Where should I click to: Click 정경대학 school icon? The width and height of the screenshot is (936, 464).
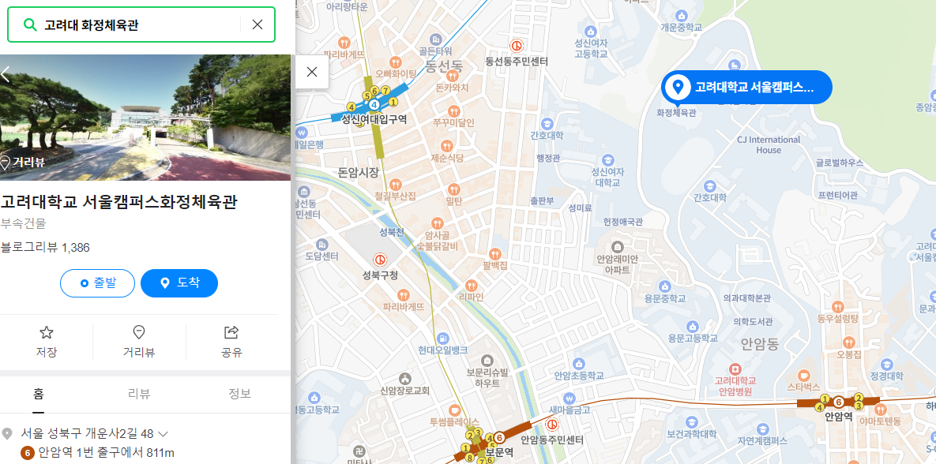886,365
